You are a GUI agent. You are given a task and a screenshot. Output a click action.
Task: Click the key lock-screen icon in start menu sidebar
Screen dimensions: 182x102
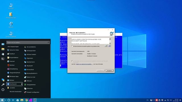3,84
